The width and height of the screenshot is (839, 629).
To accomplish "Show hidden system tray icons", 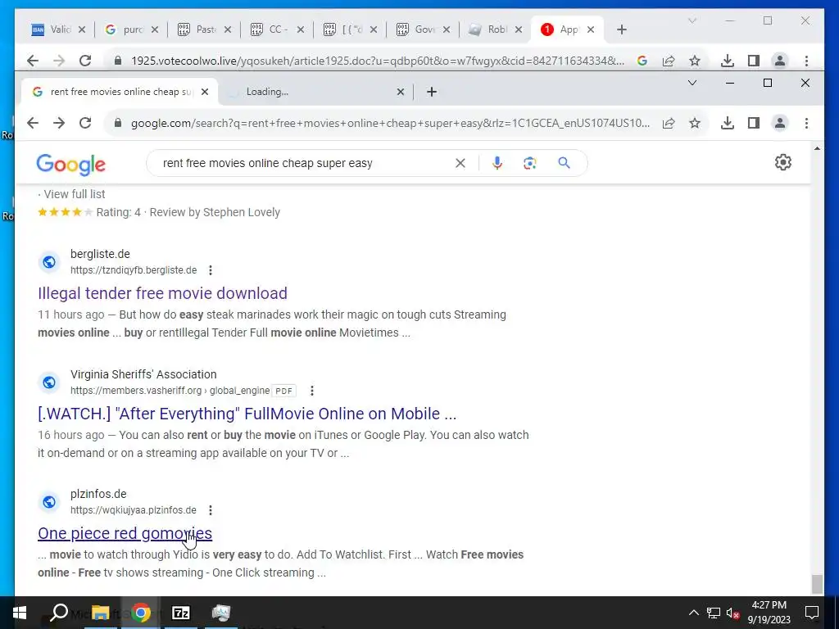I will click(693, 613).
